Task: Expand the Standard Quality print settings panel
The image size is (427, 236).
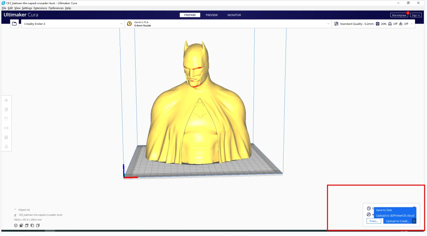Action: tap(374, 24)
